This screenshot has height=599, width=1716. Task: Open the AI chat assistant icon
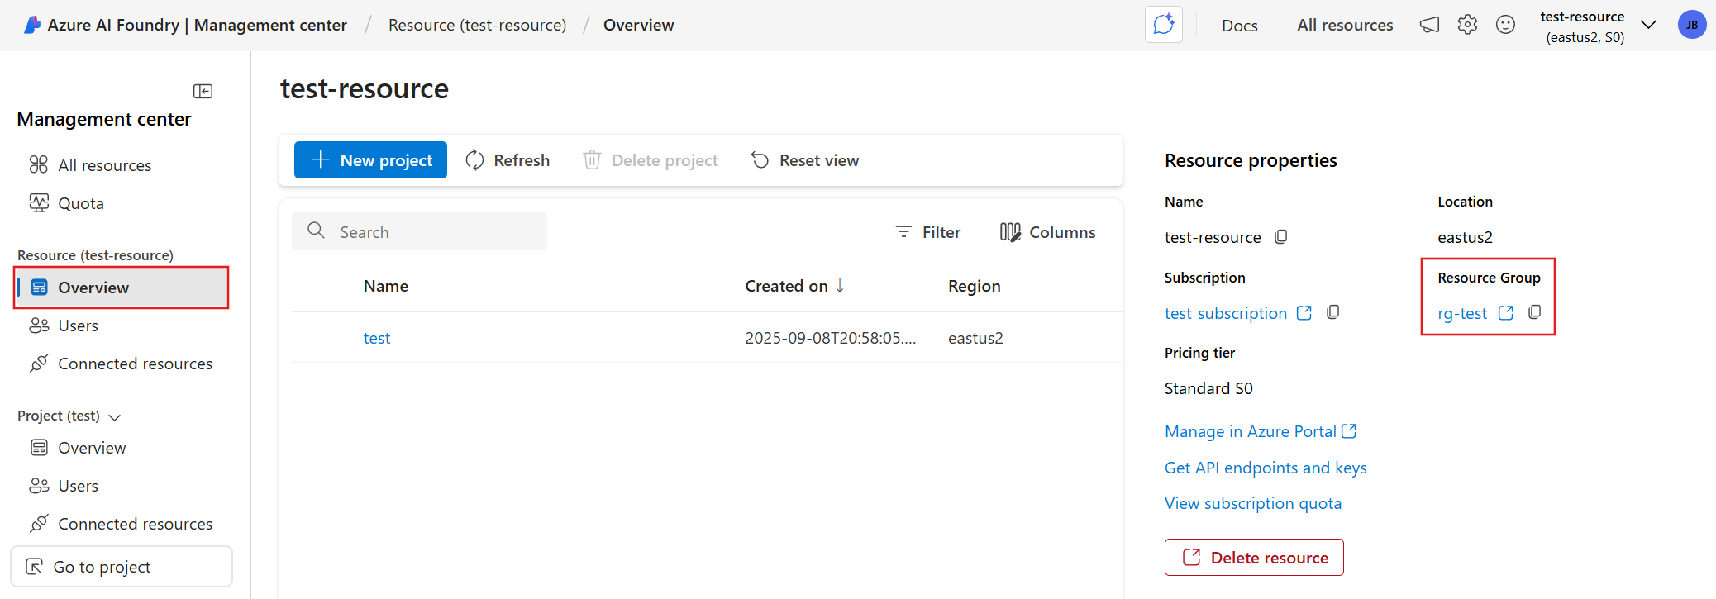pyautogui.click(x=1163, y=25)
